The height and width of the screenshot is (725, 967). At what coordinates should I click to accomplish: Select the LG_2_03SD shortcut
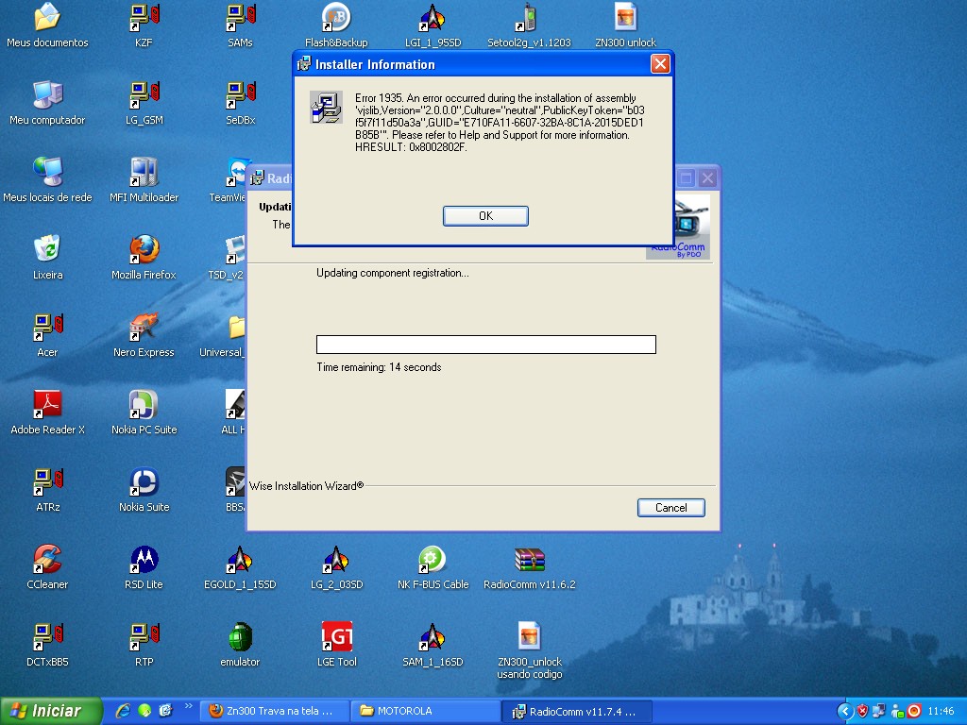336,567
